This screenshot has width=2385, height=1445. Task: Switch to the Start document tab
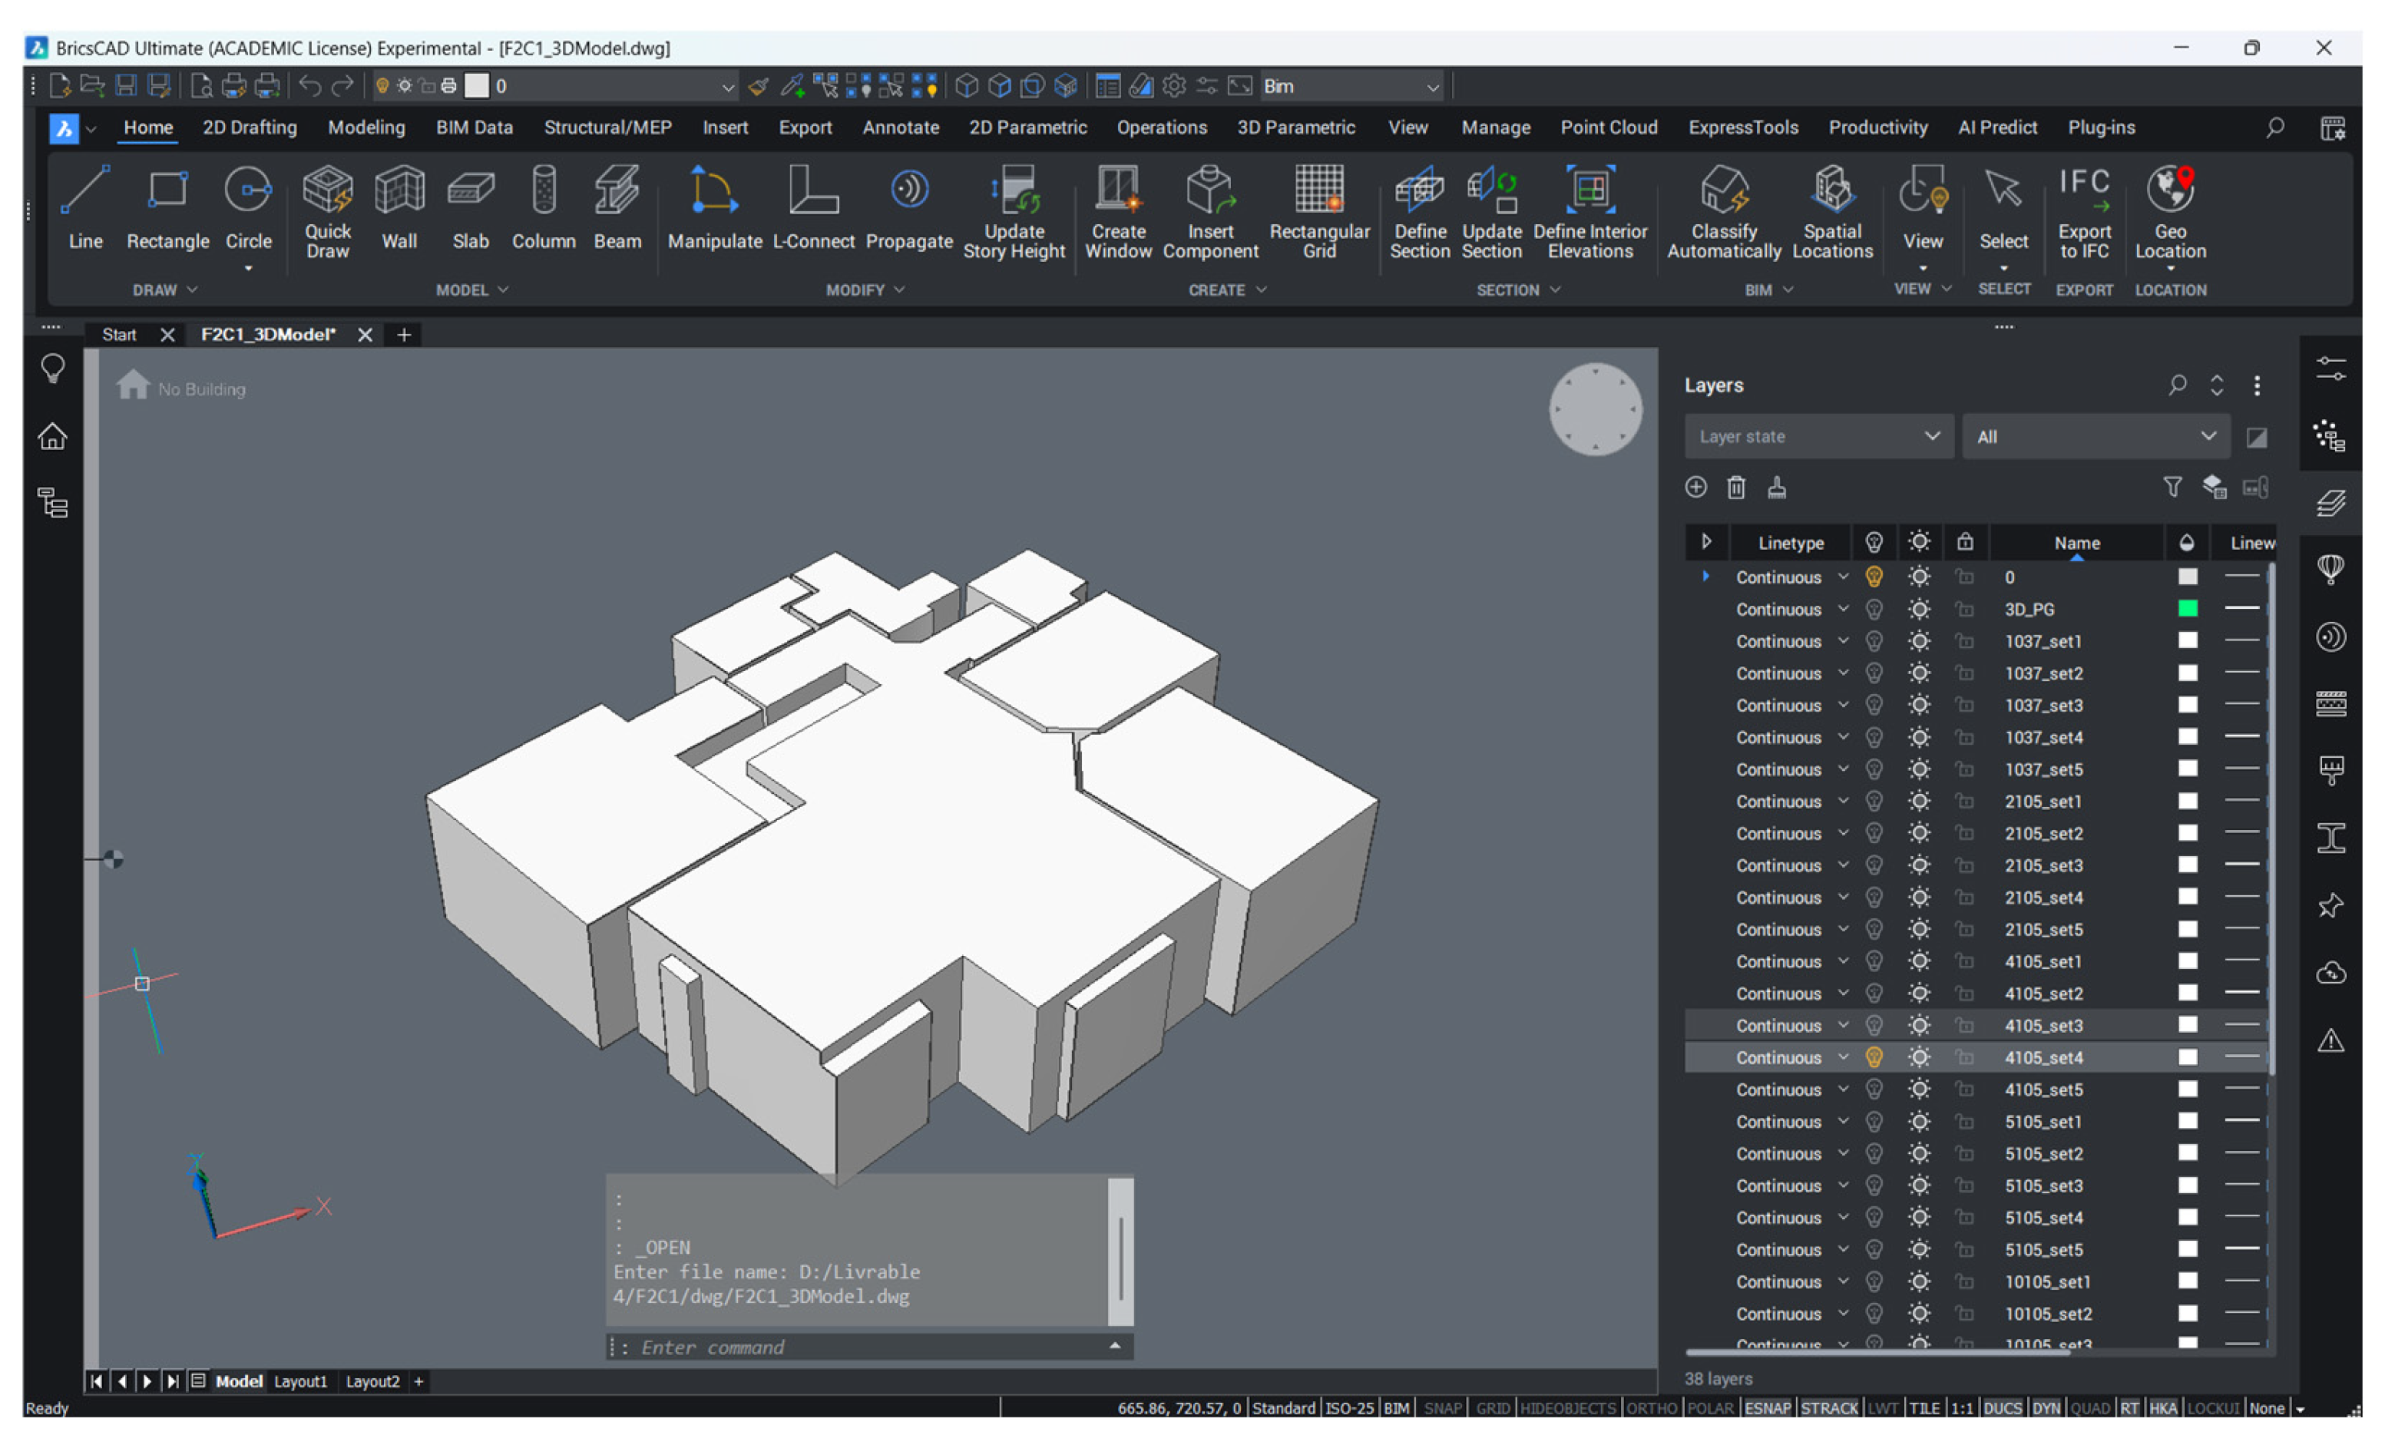(x=119, y=335)
